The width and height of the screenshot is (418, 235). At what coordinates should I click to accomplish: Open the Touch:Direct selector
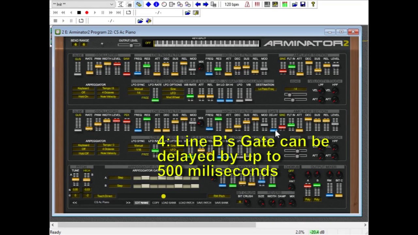point(105,196)
